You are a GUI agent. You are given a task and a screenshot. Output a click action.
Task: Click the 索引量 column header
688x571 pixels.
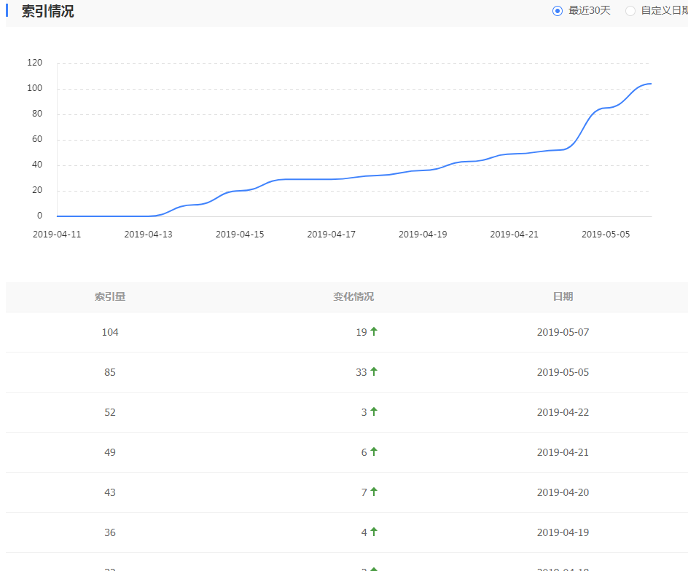[x=110, y=296]
